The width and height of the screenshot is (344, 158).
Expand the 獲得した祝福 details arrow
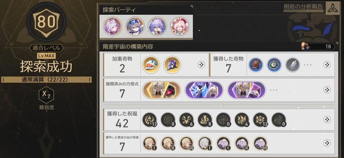click(x=327, y=120)
